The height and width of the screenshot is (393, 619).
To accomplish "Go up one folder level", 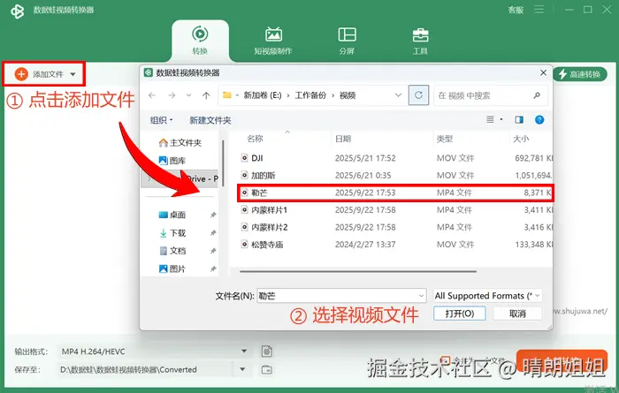I will 206,95.
